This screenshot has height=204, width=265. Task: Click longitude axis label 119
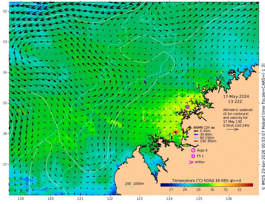click(21, 199)
